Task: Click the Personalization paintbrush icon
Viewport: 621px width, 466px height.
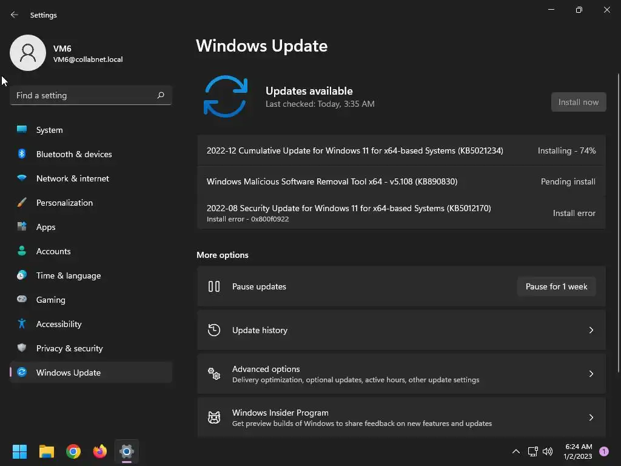Action: [x=22, y=203]
